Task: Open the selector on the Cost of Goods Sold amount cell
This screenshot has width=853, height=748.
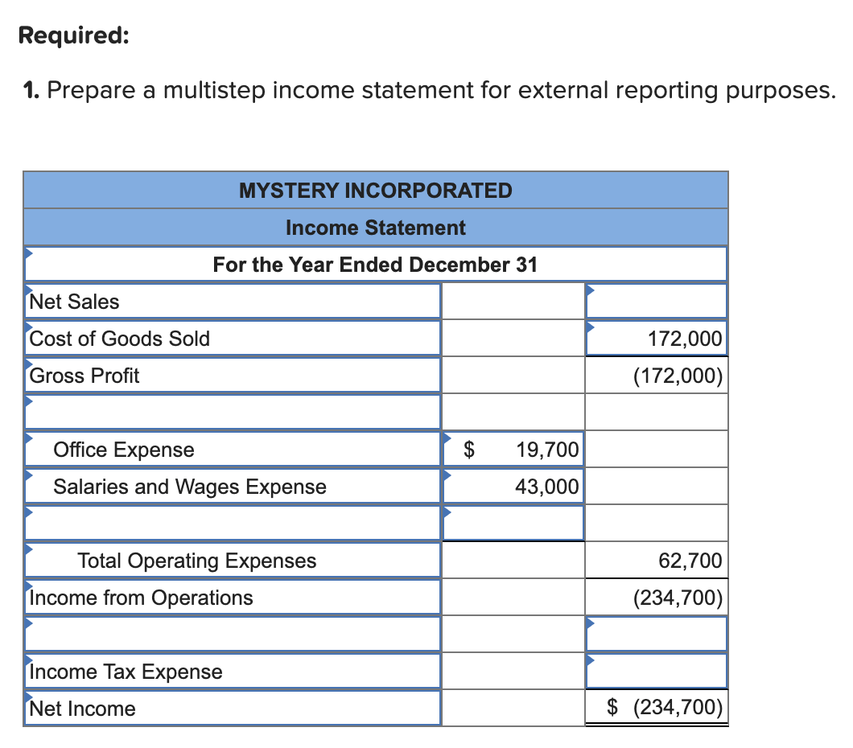Action: pos(591,325)
